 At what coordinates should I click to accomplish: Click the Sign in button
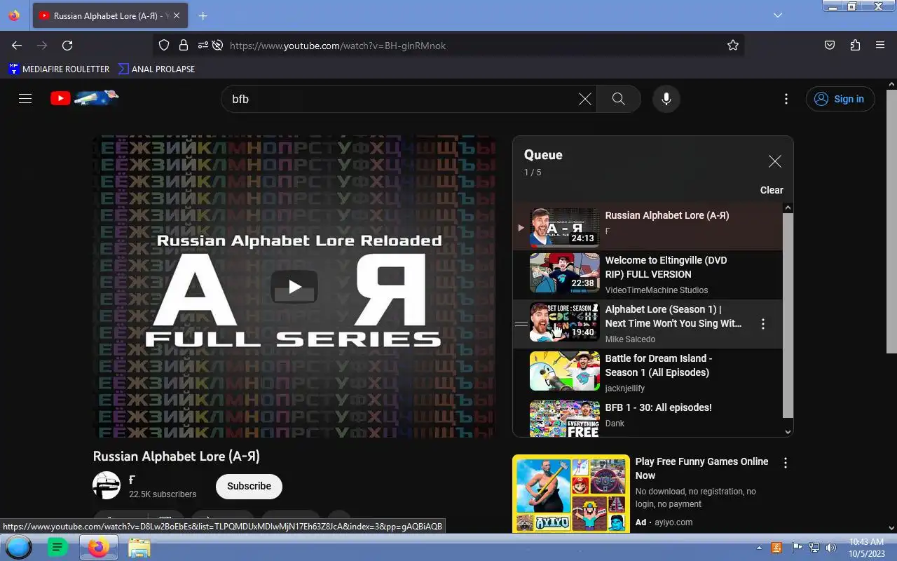[840, 99]
